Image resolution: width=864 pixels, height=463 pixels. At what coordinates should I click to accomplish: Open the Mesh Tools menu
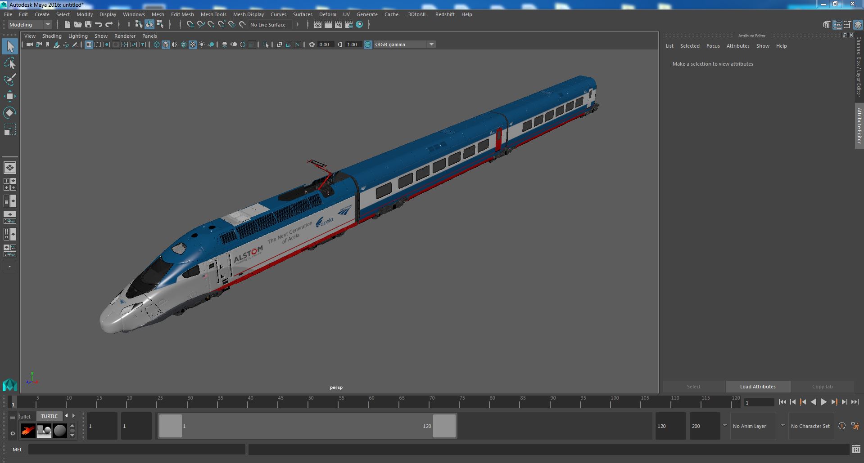[213, 14]
